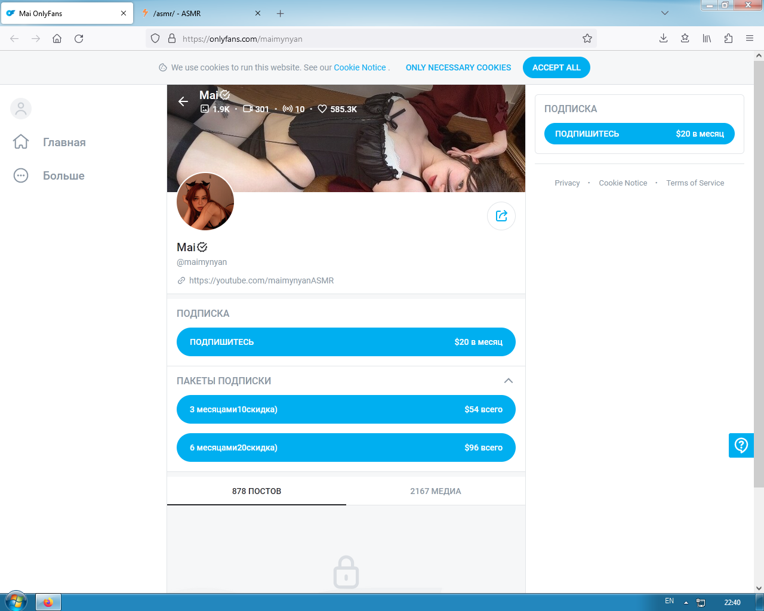Open the list all tabs dropdown
This screenshot has height=611, width=764.
pos(665,13)
